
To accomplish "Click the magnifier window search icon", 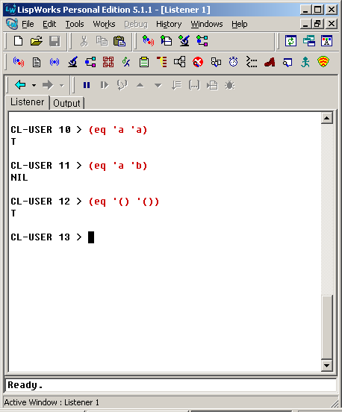I will pos(287,62).
